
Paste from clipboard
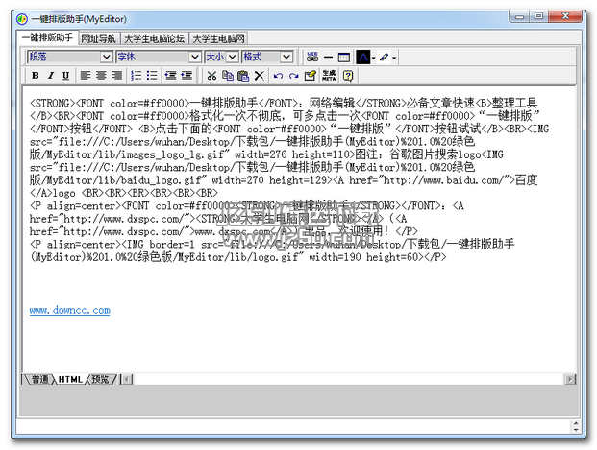point(243,76)
